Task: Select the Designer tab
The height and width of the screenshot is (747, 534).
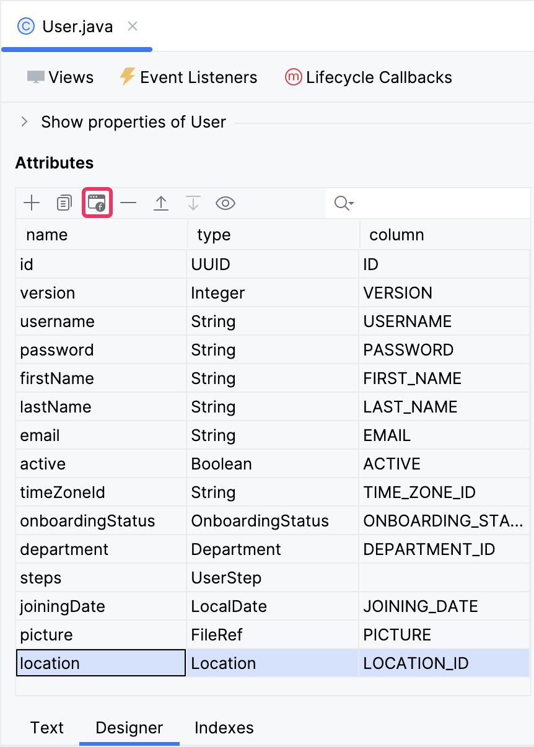Action: [x=129, y=727]
